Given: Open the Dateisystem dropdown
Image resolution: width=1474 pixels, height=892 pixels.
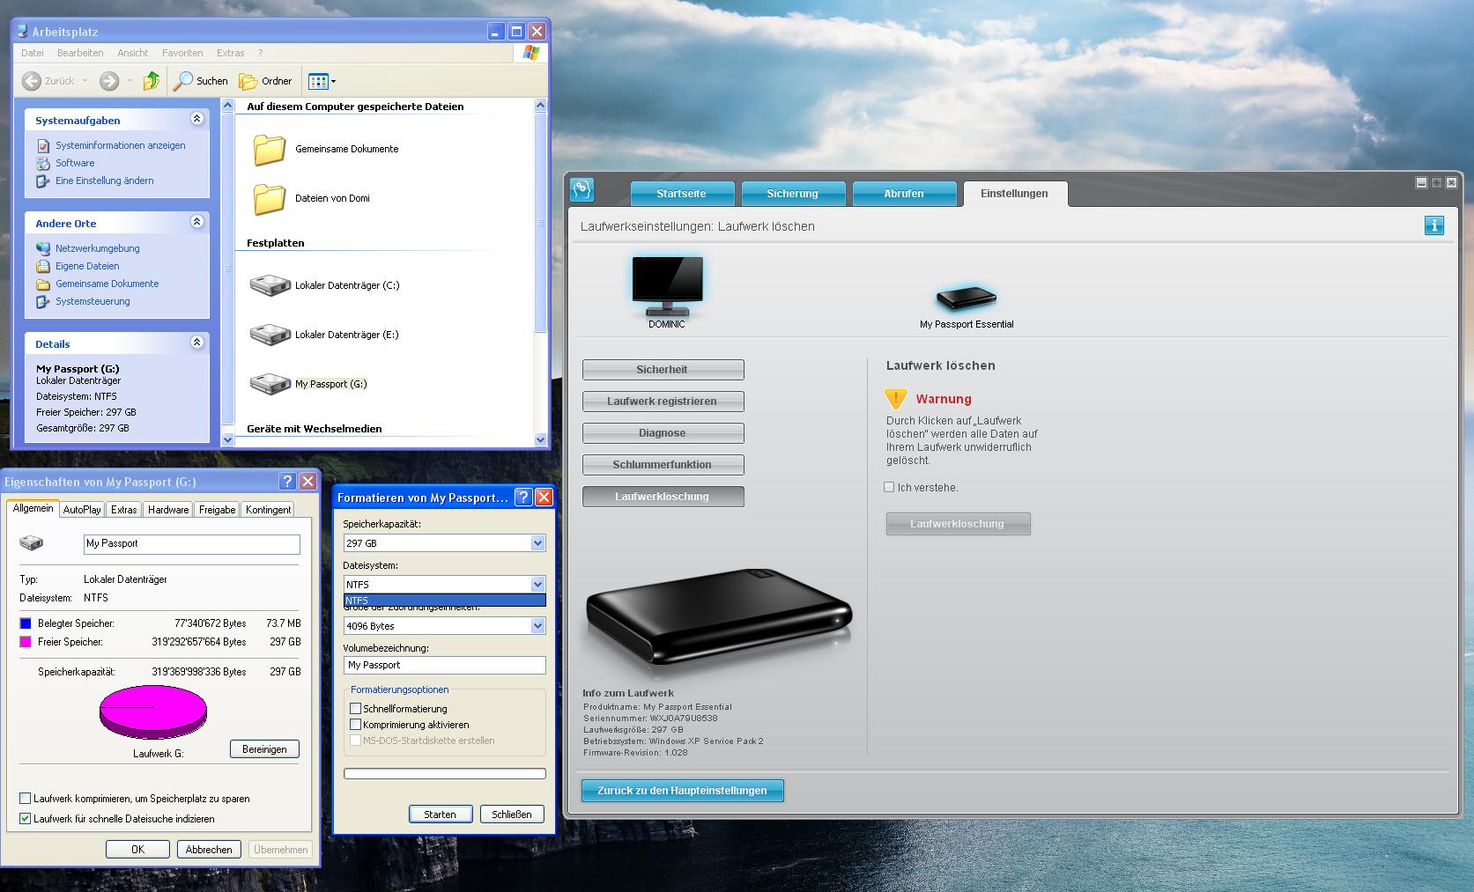Looking at the screenshot, I should click(537, 585).
